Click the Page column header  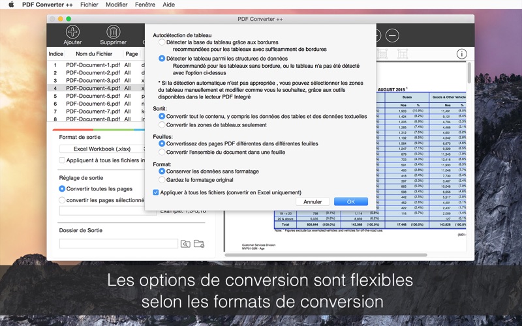(132, 54)
